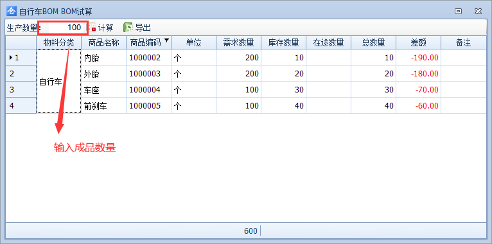The height and width of the screenshot is (244, 492).
Task: Select row 1 header indicator
Action: 21,57
